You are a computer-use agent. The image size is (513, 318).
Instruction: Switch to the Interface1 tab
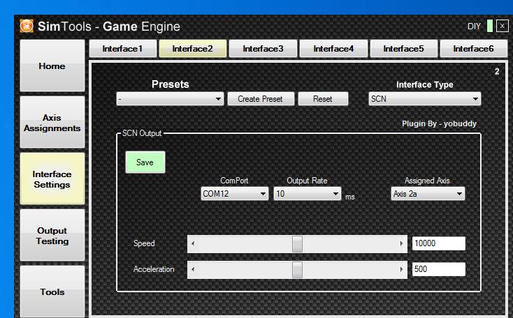pyautogui.click(x=123, y=49)
